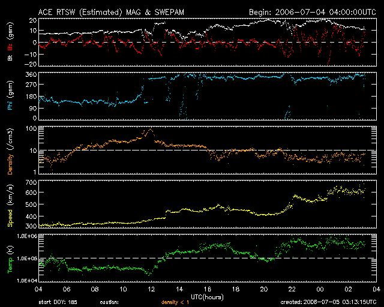Click the 'Speed (km/s)' axis label

[x=10, y=206]
